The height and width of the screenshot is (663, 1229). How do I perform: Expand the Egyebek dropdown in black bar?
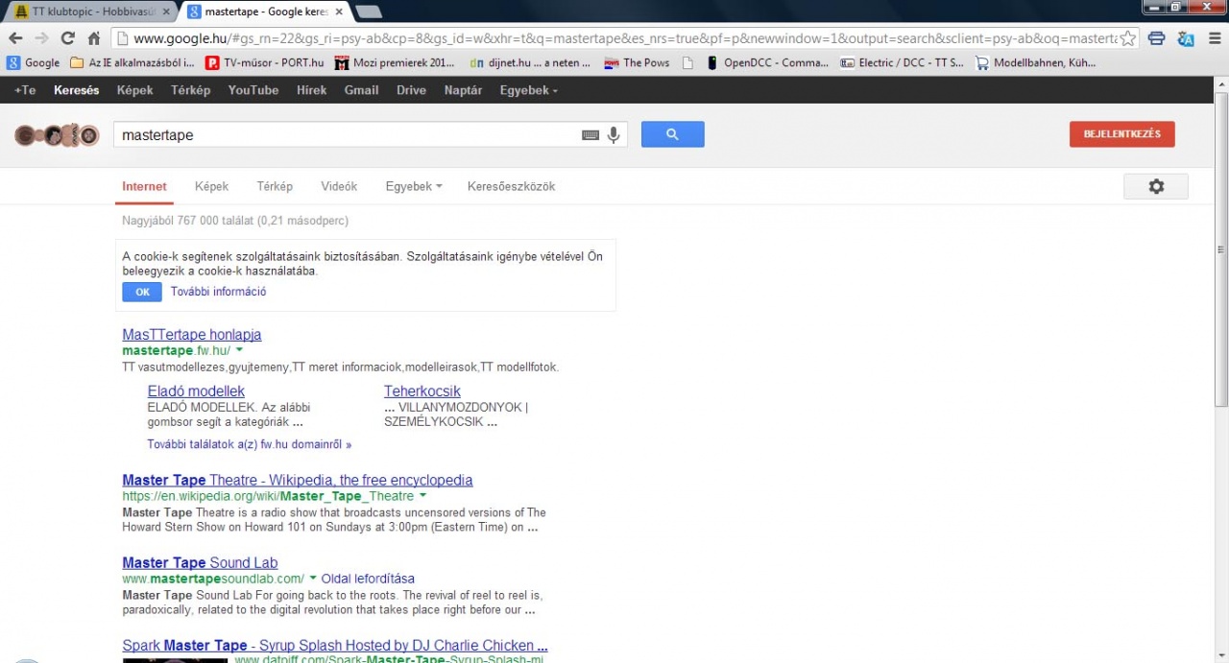(528, 90)
